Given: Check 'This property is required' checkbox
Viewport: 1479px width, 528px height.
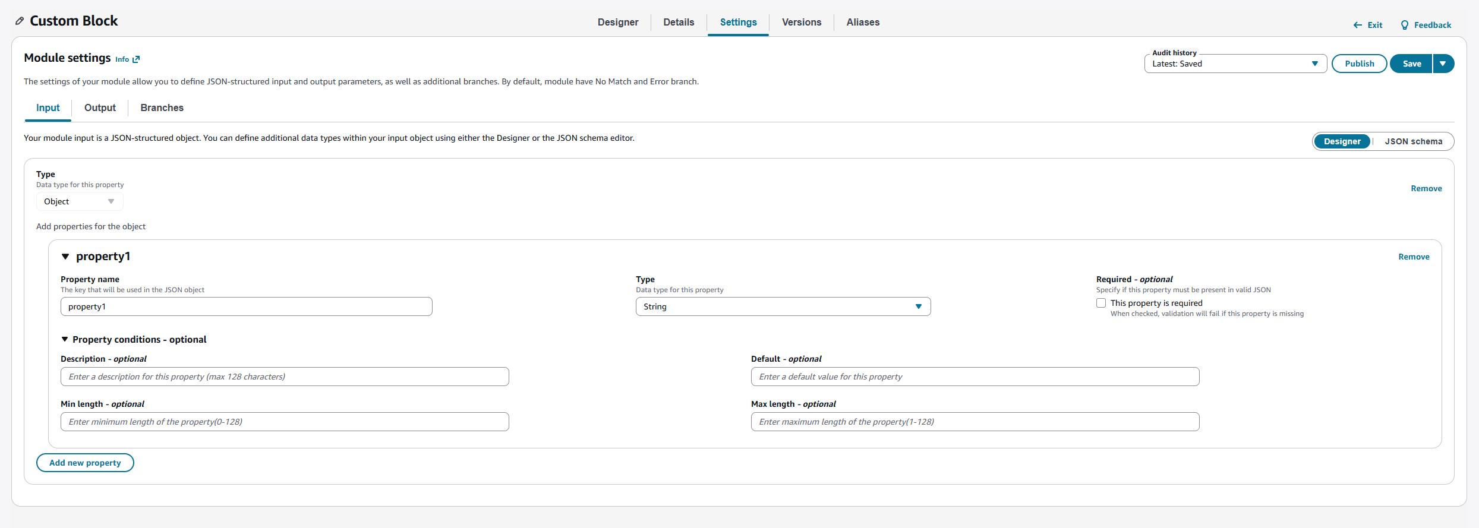Looking at the screenshot, I should [1101, 303].
